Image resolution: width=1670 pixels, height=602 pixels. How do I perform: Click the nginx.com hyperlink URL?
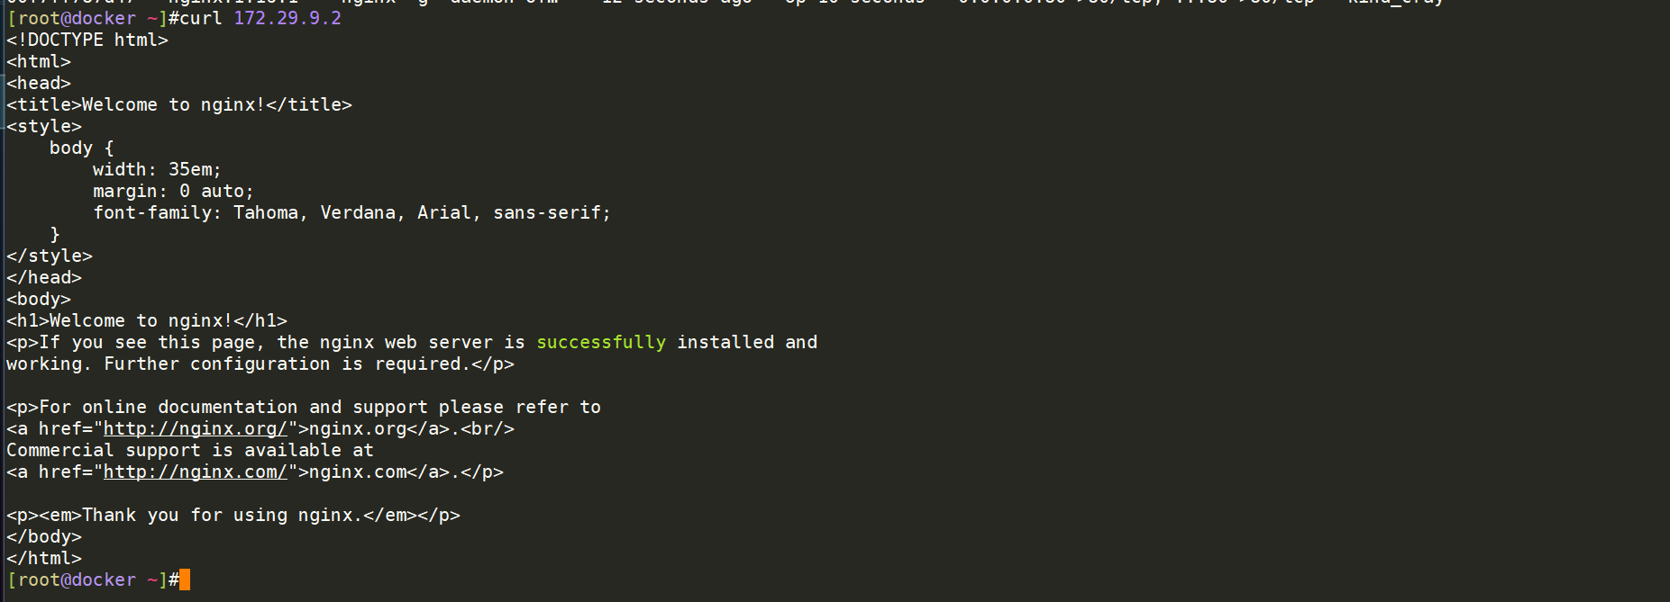click(x=195, y=472)
